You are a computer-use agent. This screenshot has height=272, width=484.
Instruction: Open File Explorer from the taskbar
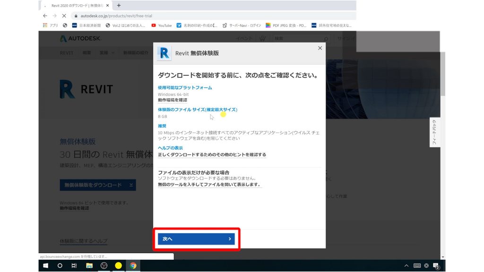pos(89,265)
